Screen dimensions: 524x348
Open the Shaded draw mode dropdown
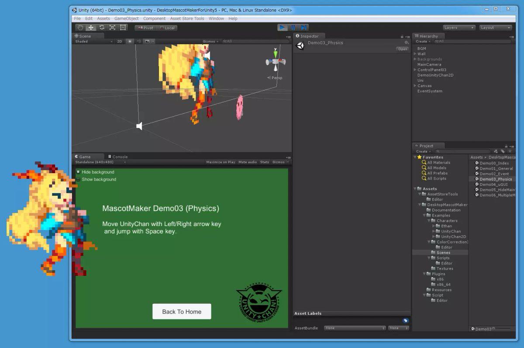click(94, 42)
